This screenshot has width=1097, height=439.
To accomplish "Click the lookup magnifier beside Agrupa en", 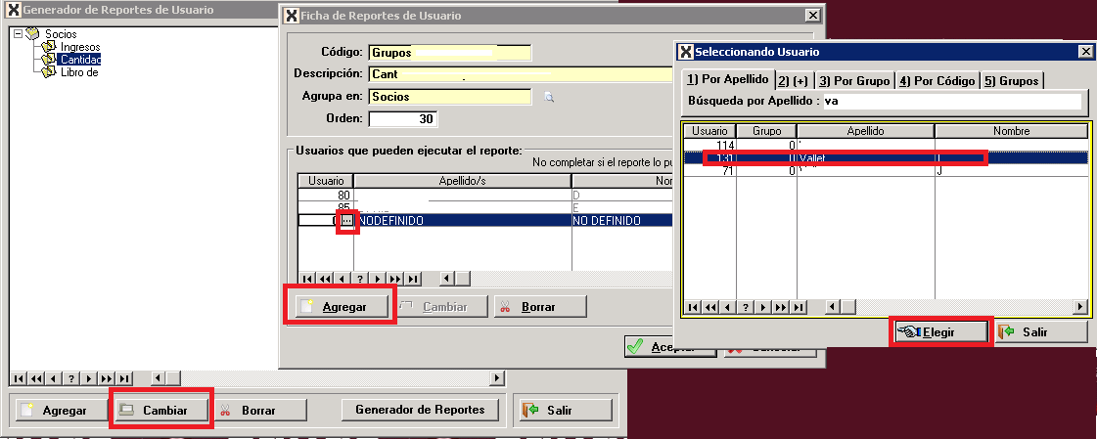I will (549, 97).
